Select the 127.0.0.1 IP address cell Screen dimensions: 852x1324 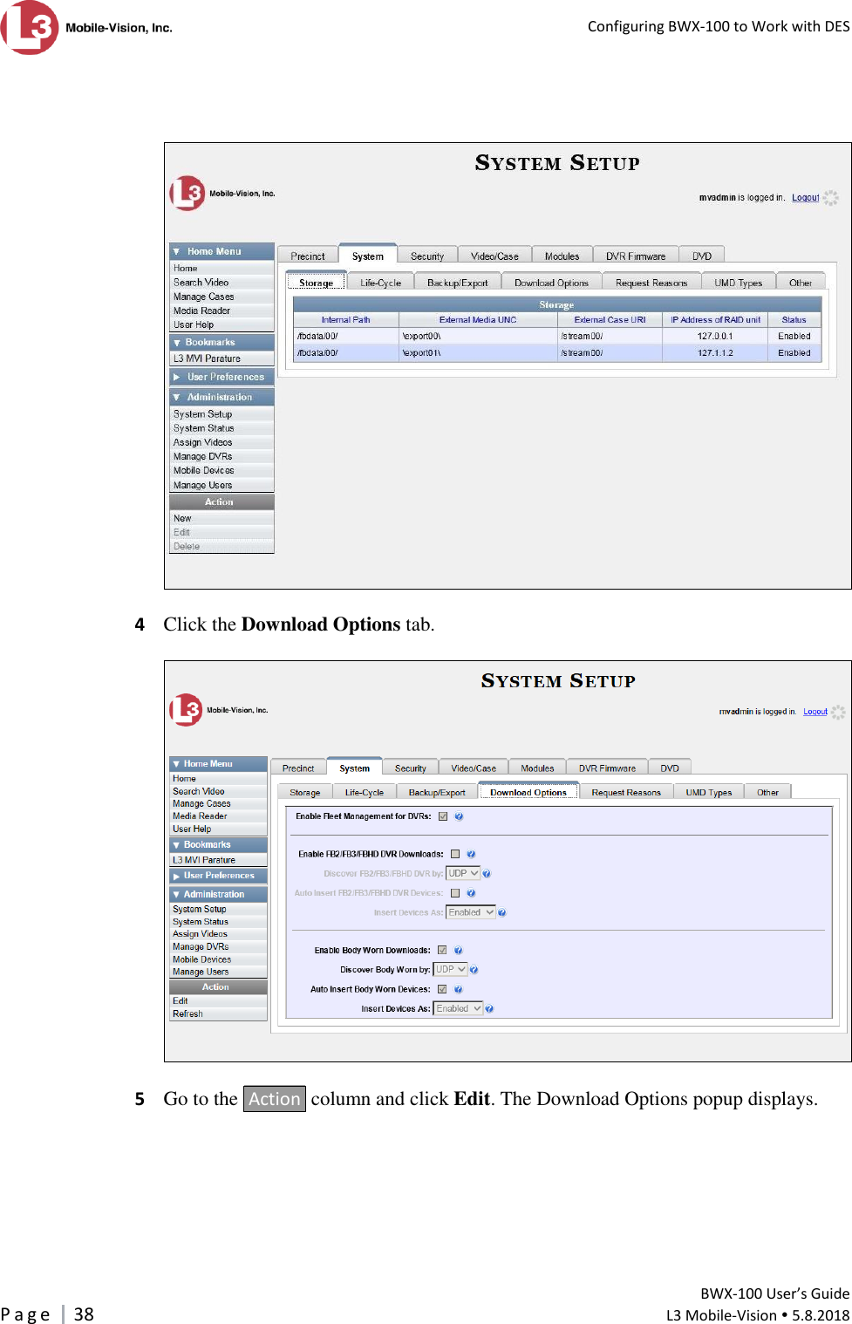(x=715, y=336)
